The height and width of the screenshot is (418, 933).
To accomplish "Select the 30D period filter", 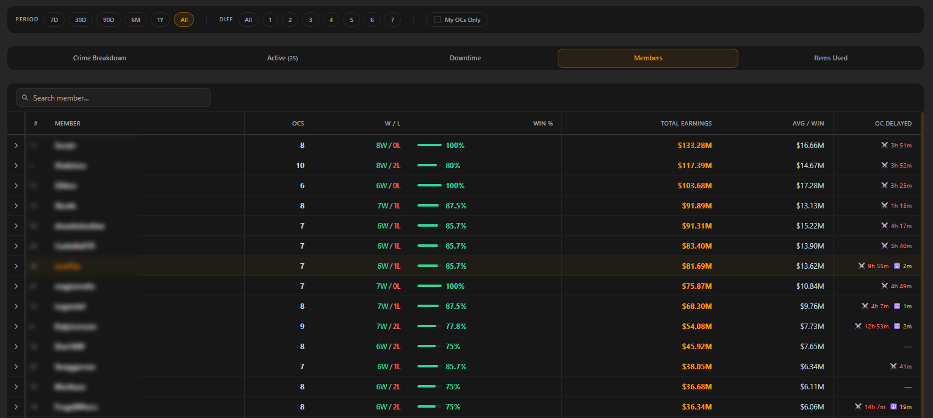I will [x=81, y=19].
